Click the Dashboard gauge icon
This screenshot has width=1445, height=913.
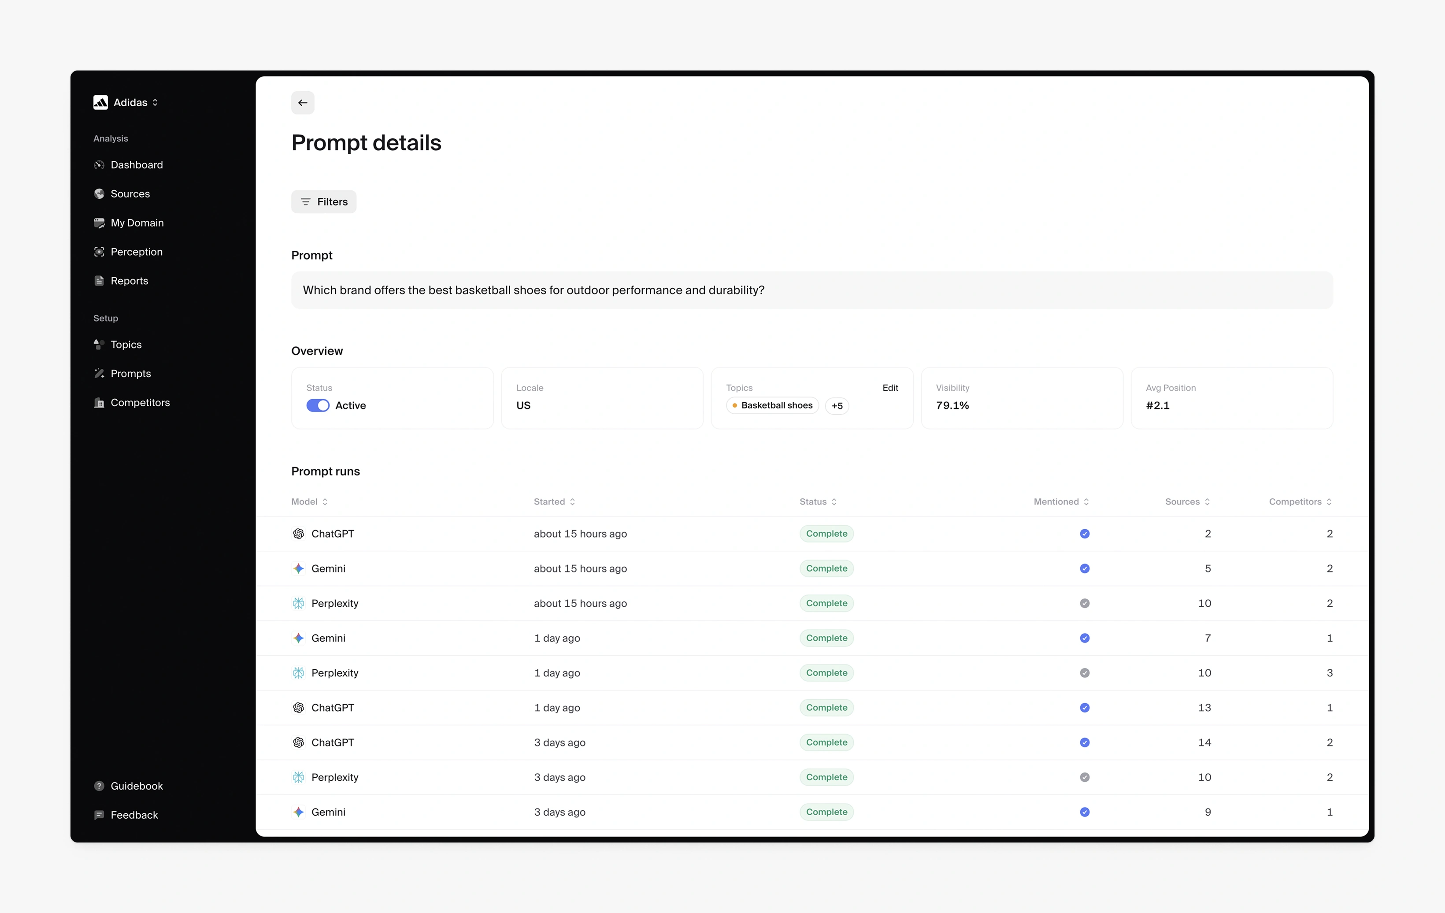tap(99, 164)
